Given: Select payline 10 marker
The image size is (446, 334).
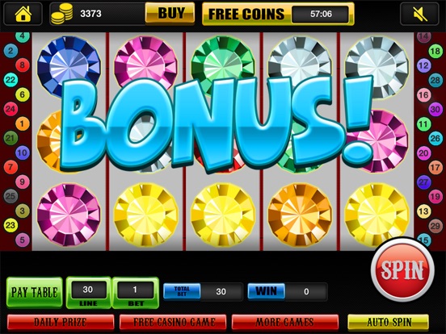Looking at the screenshot, I should coord(22,152).
